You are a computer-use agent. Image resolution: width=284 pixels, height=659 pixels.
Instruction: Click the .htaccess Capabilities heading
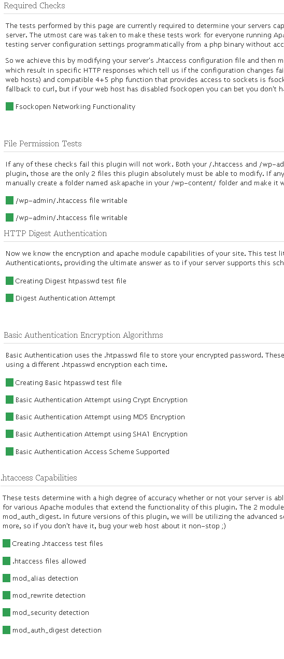(39, 478)
